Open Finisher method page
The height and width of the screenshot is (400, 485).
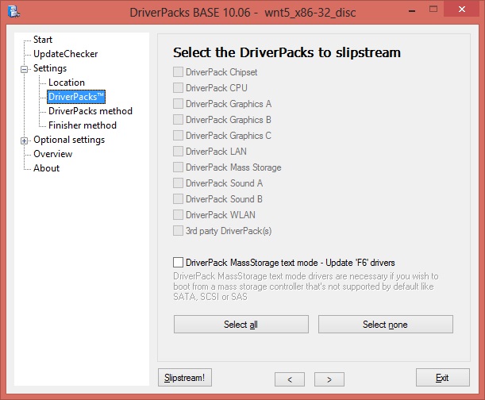coord(83,125)
